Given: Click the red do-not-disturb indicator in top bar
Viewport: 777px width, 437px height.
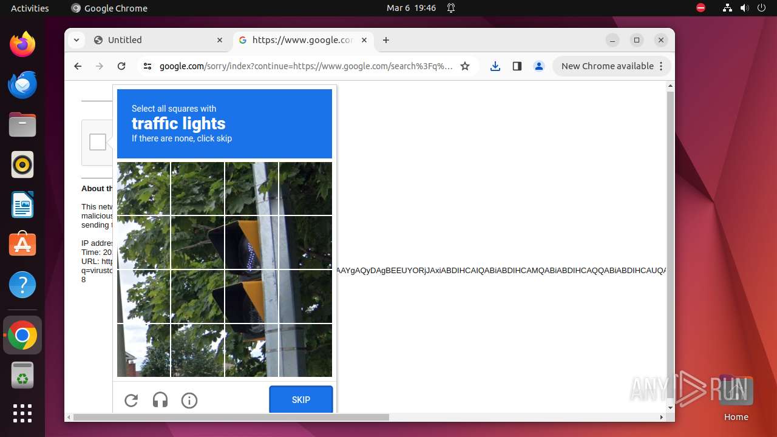Looking at the screenshot, I should [x=701, y=8].
